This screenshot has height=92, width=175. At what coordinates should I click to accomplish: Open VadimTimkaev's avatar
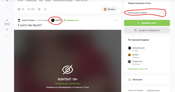click(x=19, y=20)
